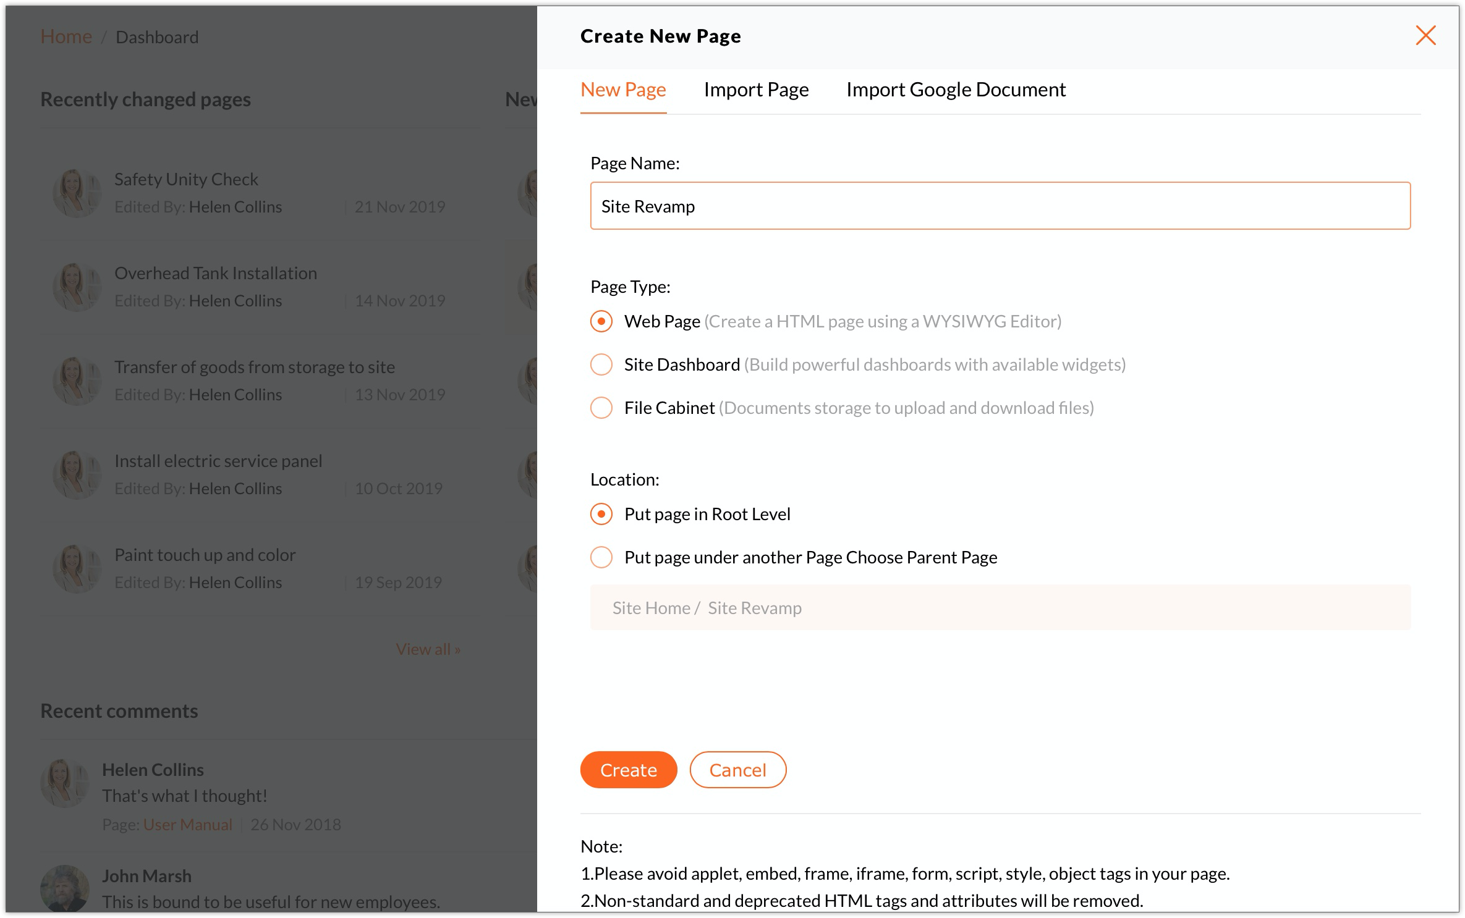Viewport: 1465px width, 918px height.
Task: Open the Paint touch up and color entry
Action: tap(205, 555)
